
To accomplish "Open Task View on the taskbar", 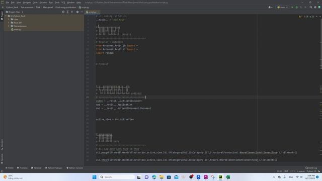I will coord(139,177).
